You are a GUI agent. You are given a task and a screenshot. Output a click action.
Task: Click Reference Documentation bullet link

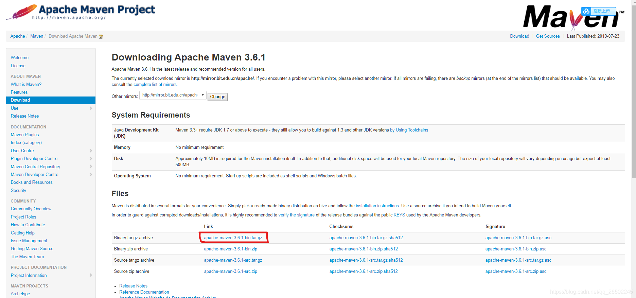click(x=144, y=292)
